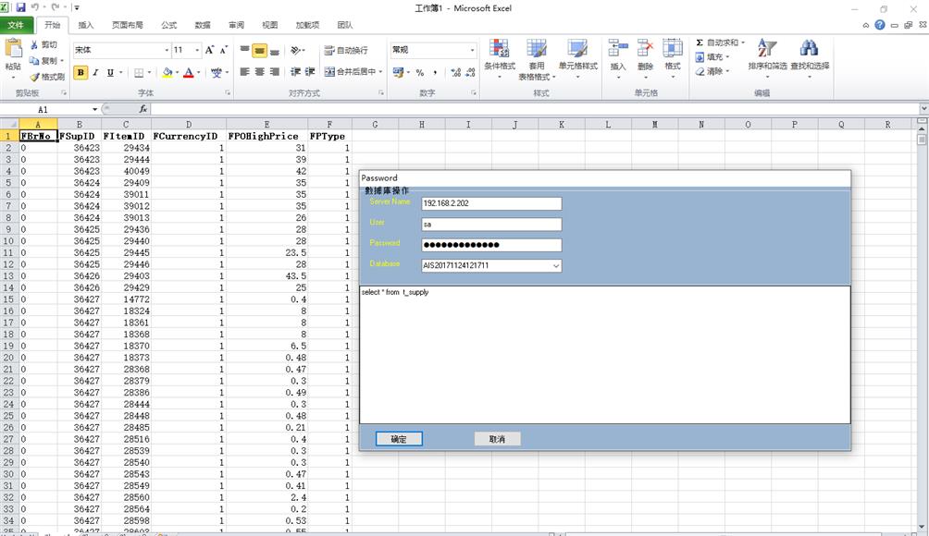Click Format cells icon
The image size is (929, 536).
[x=673, y=48]
